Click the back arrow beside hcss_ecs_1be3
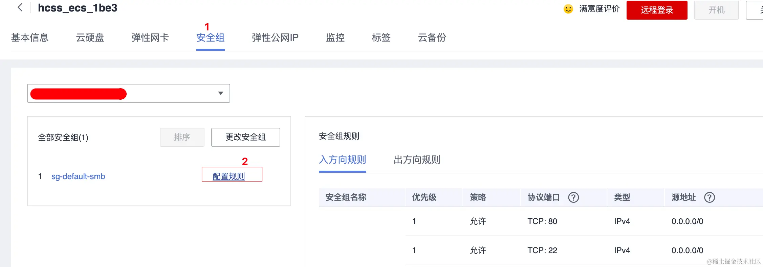Image resolution: width=763 pixels, height=267 pixels. point(20,7)
